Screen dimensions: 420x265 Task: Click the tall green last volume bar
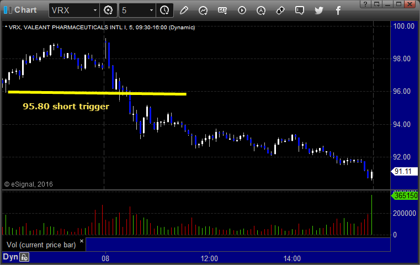(x=371, y=215)
